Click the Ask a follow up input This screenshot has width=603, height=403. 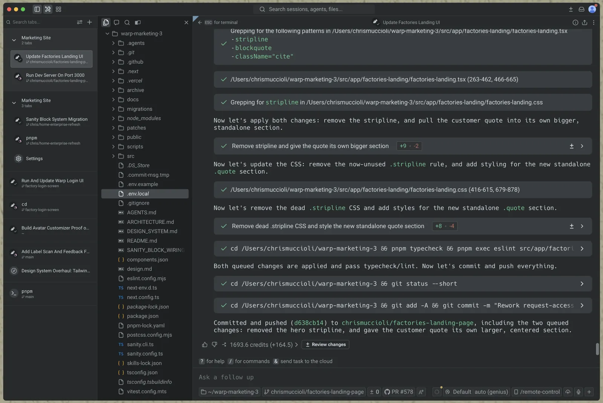point(396,377)
